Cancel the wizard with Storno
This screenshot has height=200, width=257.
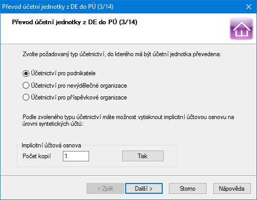click(x=187, y=189)
